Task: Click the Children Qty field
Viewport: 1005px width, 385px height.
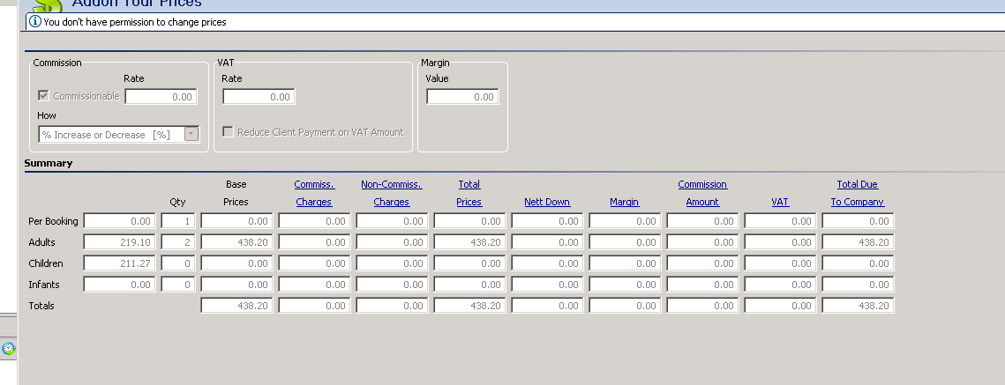Action: point(178,263)
